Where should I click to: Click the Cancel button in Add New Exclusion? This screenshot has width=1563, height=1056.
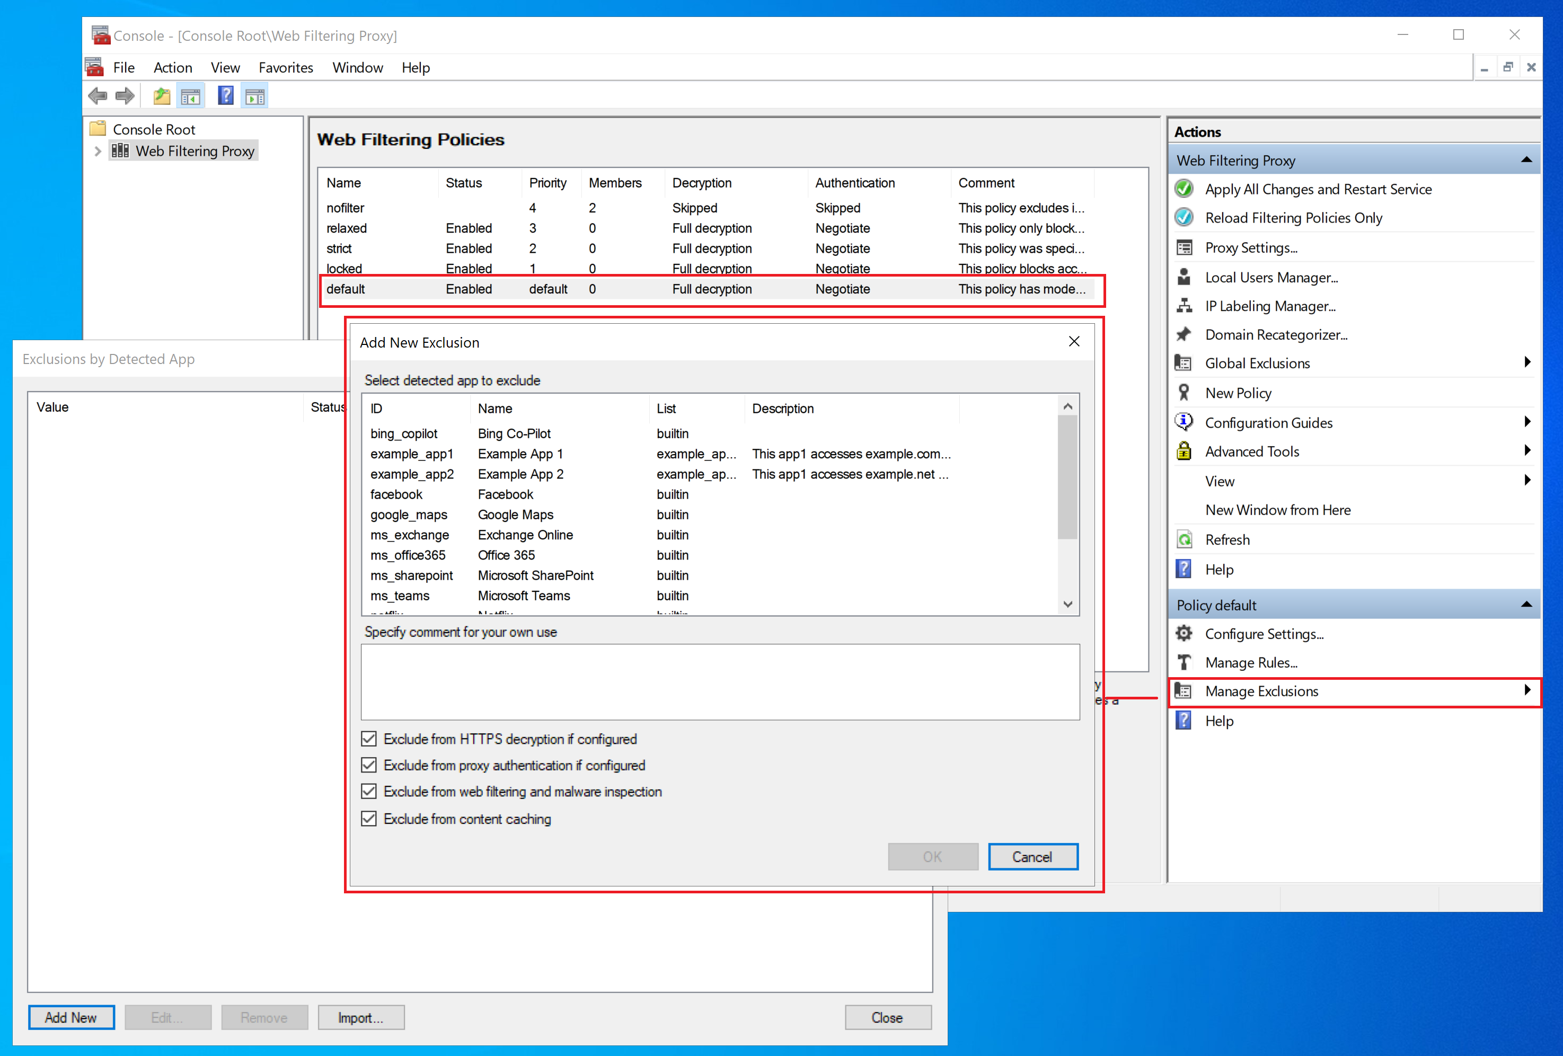pos(1032,857)
